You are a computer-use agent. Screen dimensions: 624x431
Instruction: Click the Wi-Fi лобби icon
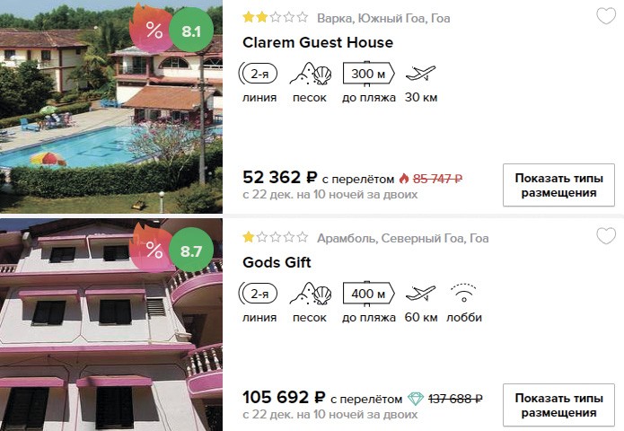[464, 294]
